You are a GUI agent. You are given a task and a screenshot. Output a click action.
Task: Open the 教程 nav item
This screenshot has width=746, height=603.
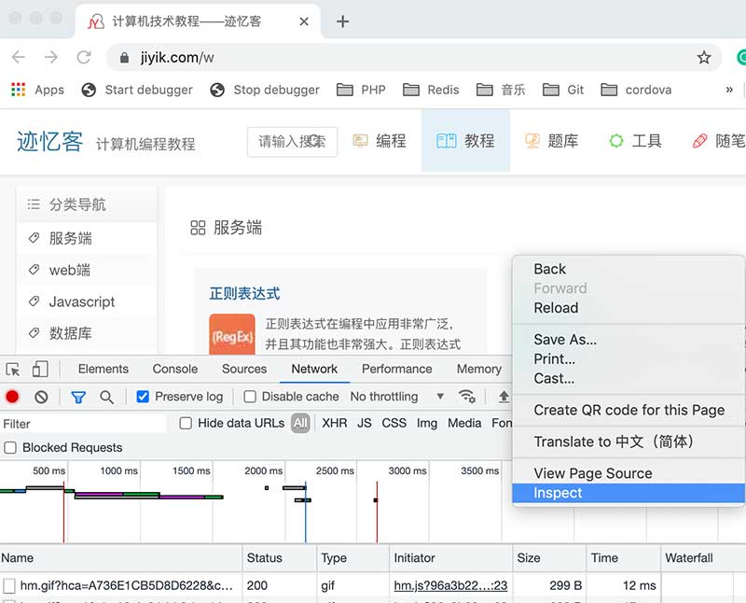pyautogui.click(x=465, y=141)
